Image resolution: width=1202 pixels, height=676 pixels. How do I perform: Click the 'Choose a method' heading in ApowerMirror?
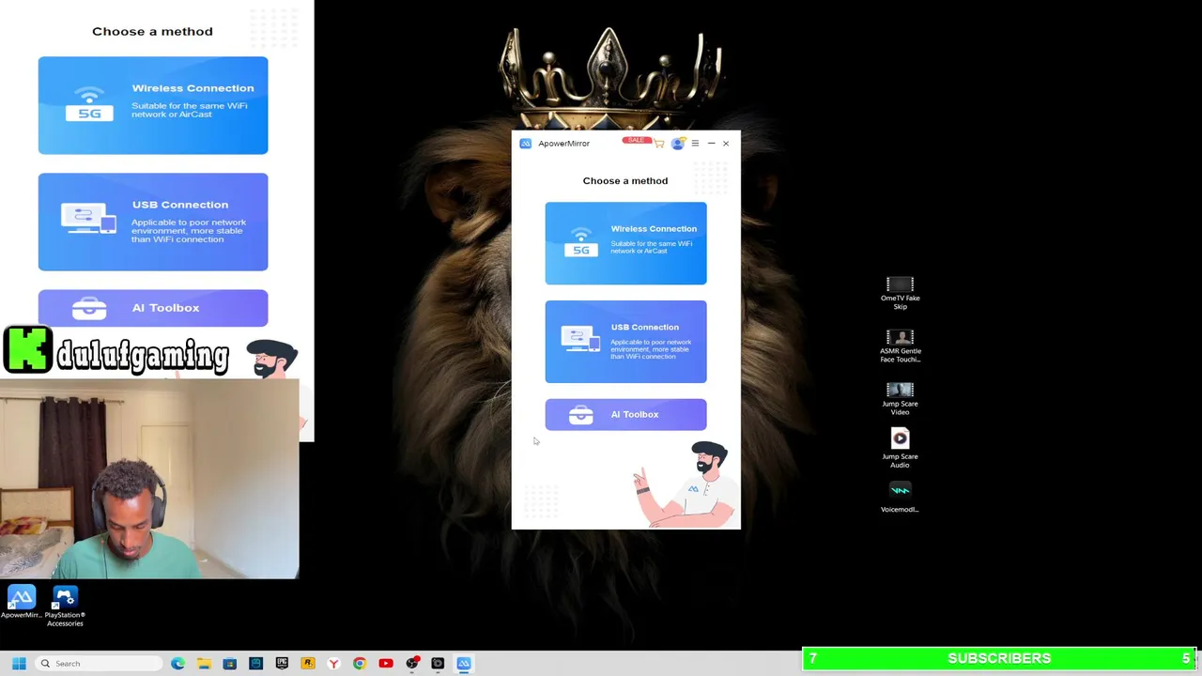[x=625, y=180]
